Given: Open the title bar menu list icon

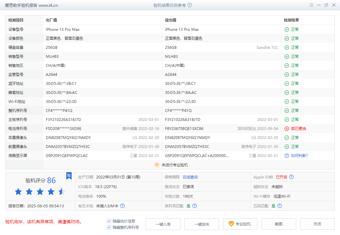Looking at the screenshot, I should coord(311,5).
